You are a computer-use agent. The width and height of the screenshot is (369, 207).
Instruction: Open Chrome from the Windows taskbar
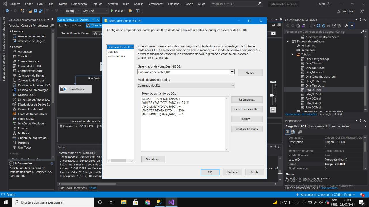pyautogui.click(x=148, y=202)
